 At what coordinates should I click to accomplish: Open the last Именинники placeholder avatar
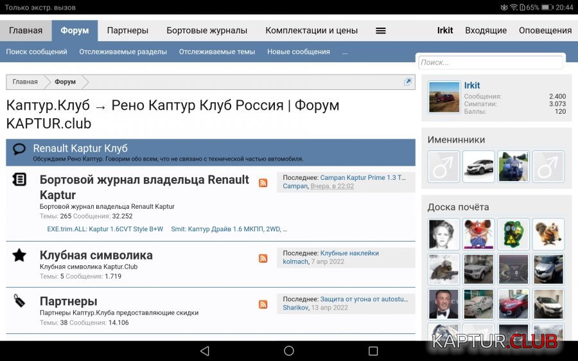548,166
